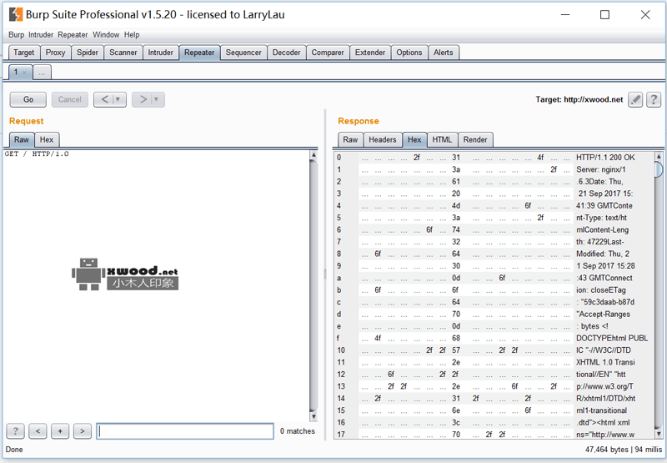Maximize the Burp Suite window
667x463 pixels.
(604, 15)
